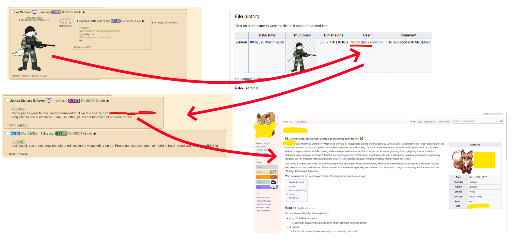Select the checkbox on North's post
513x244 pixels.
coord(7,134)
